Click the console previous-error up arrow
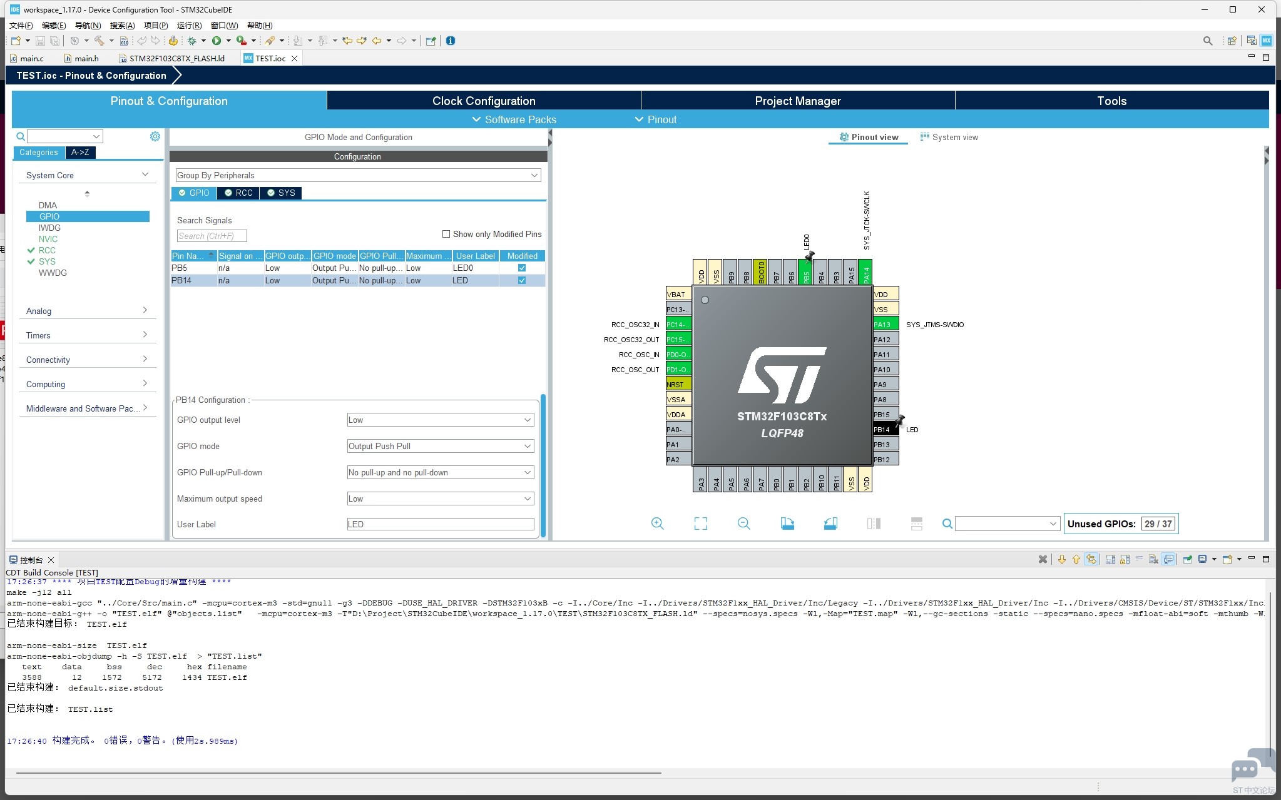 pos(1076,559)
